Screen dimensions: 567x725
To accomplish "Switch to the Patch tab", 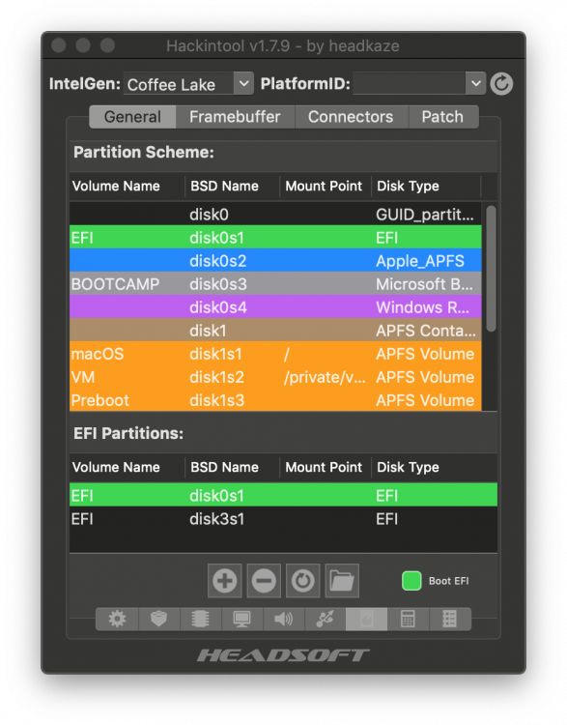I will coord(442,117).
